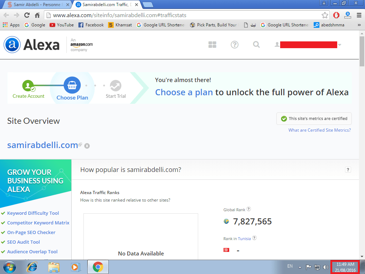
Task: Launch Internet Explorer from taskbar
Action: tap(32, 267)
